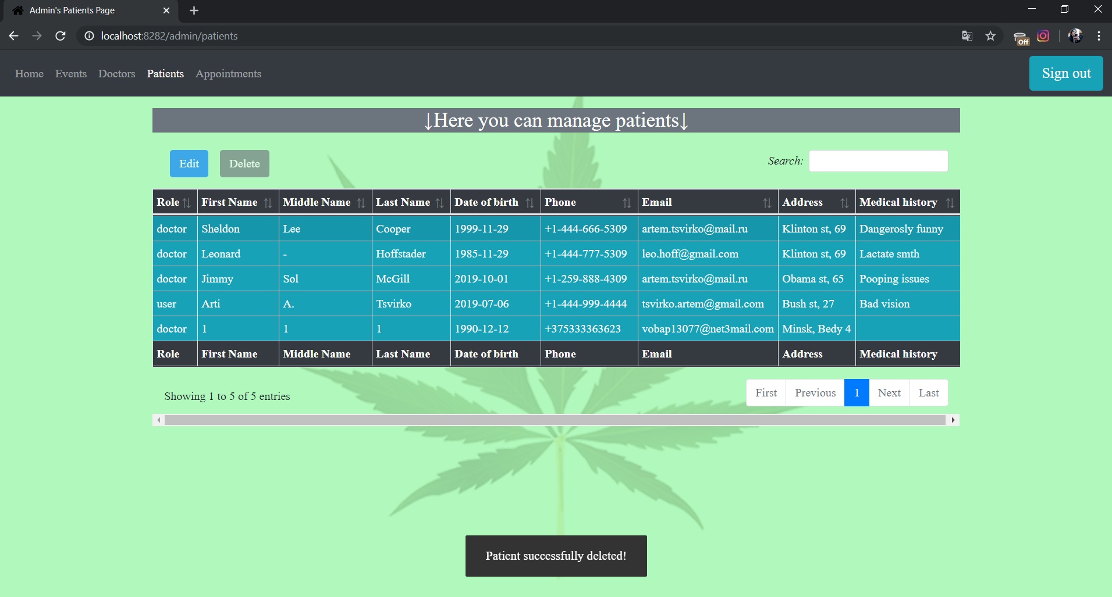This screenshot has height=597, width=1112.
Task: Focus the Search input field
Action: (879, 161)
